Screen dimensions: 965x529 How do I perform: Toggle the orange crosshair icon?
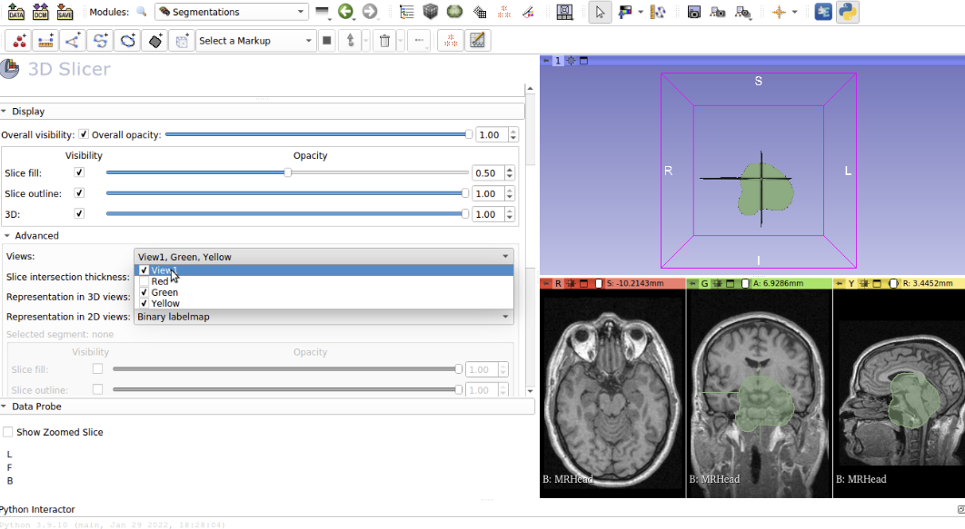point(779,12)
